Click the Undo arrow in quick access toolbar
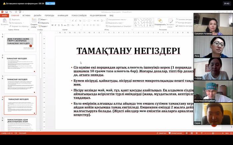This screenshot has height=145, width=233. [x=10, y=12]
